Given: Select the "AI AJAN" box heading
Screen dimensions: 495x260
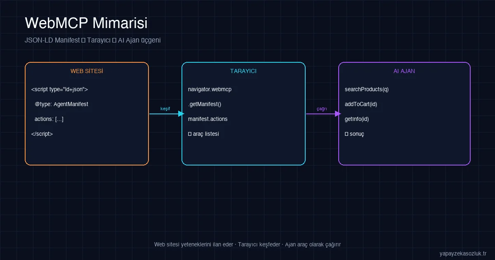Looking at the screenshot, I should (x=404, y=71).
